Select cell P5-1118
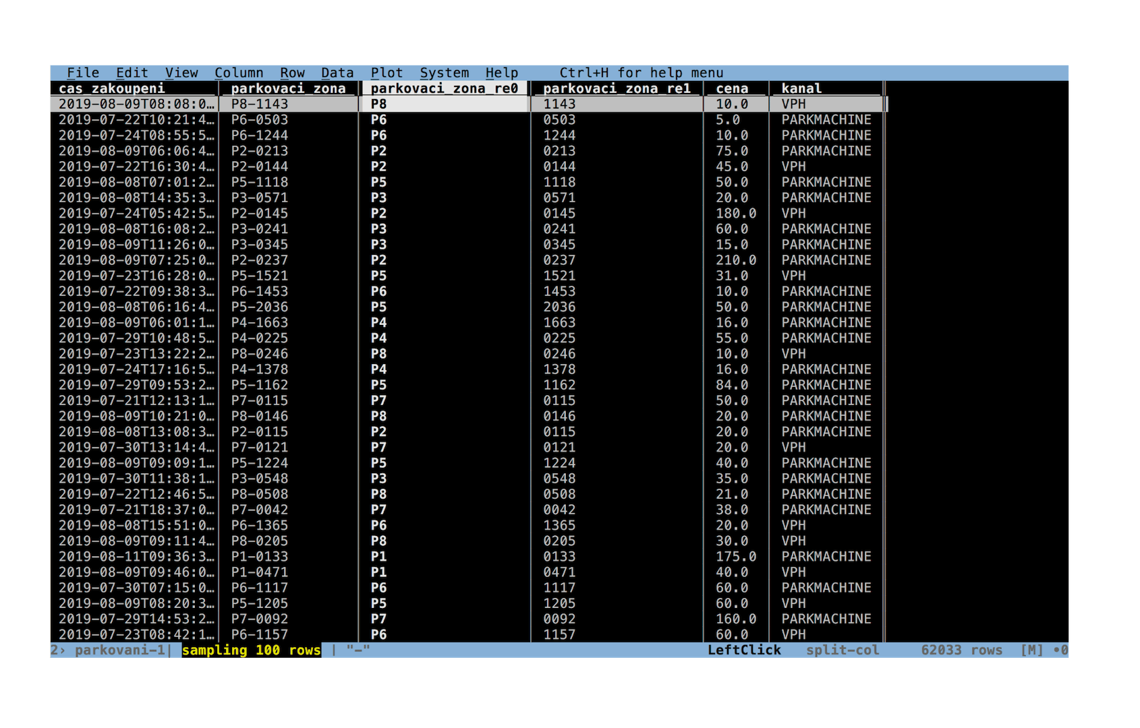 point(260,182)
